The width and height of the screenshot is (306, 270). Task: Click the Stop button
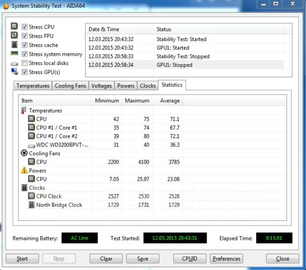click(59, 259)
